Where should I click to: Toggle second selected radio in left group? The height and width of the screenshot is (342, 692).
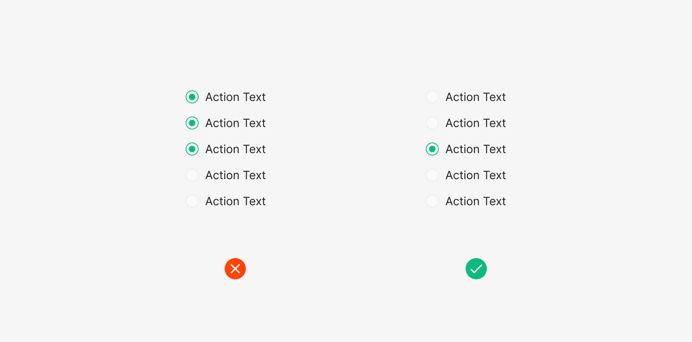(192, 123)
